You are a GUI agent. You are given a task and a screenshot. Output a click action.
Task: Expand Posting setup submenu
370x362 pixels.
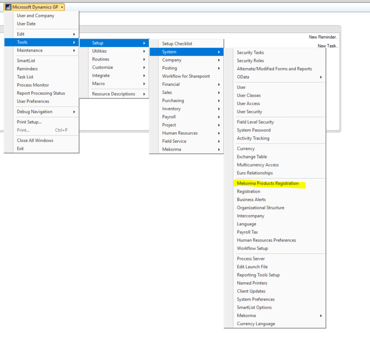tap(186, 68)
